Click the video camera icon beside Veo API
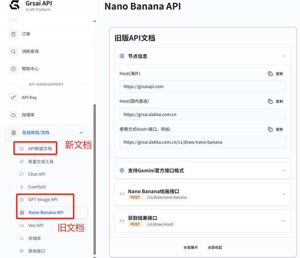Image resolution: width=300 pixels, height=258 pixels. tap(22, 226)
